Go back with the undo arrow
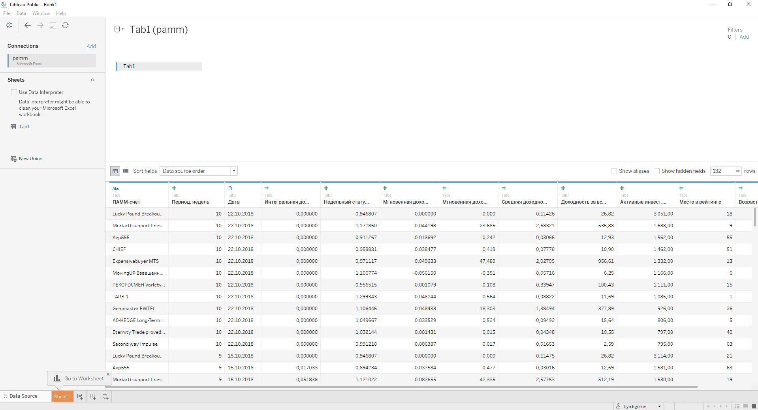Image resolution: width=758 pixels, height=410 pixels. (x=28, y=25)
